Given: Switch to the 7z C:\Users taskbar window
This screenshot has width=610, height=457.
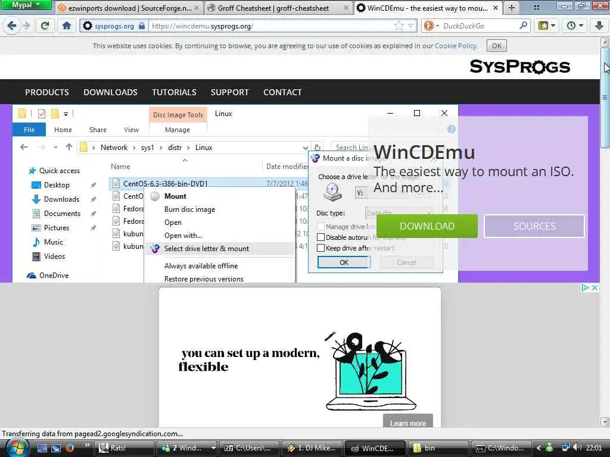Looking at the screenshot, I should [249, 448].
